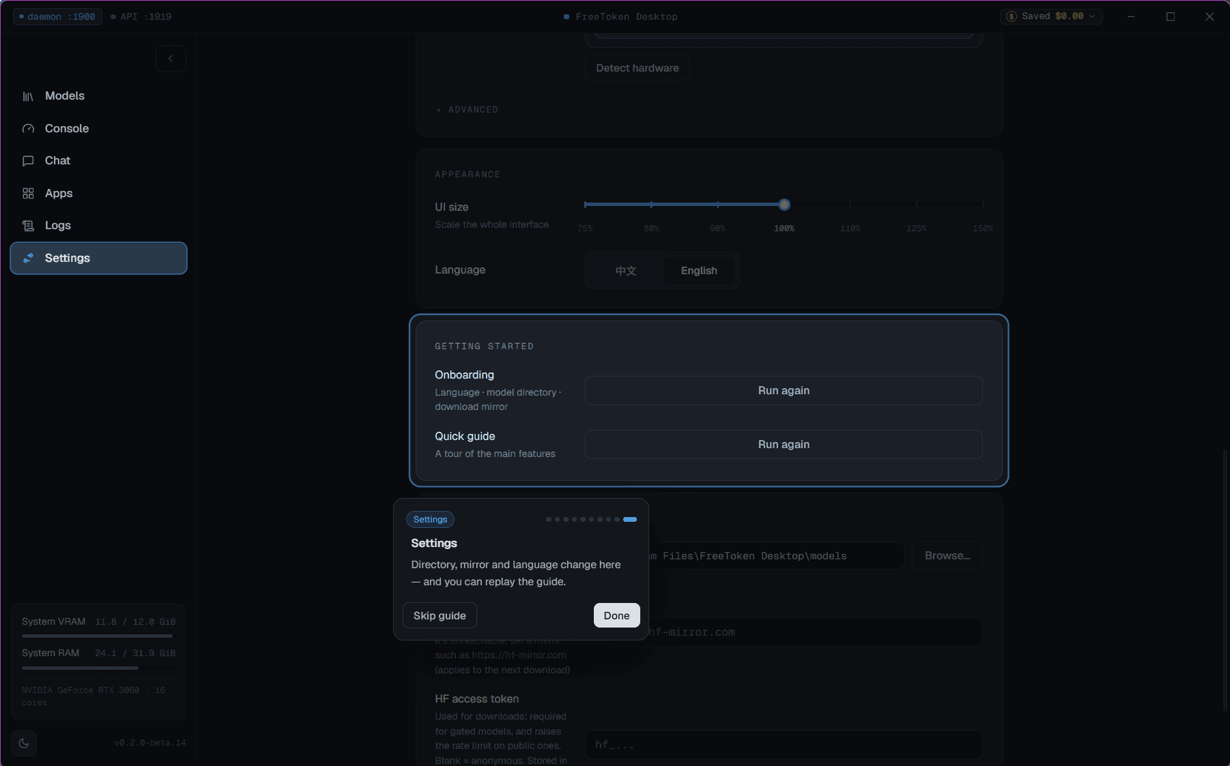The height and width of the screenshot is (766, 1230).
Task: Maximize the FreeToken Desktop window
Action: 1171,16
